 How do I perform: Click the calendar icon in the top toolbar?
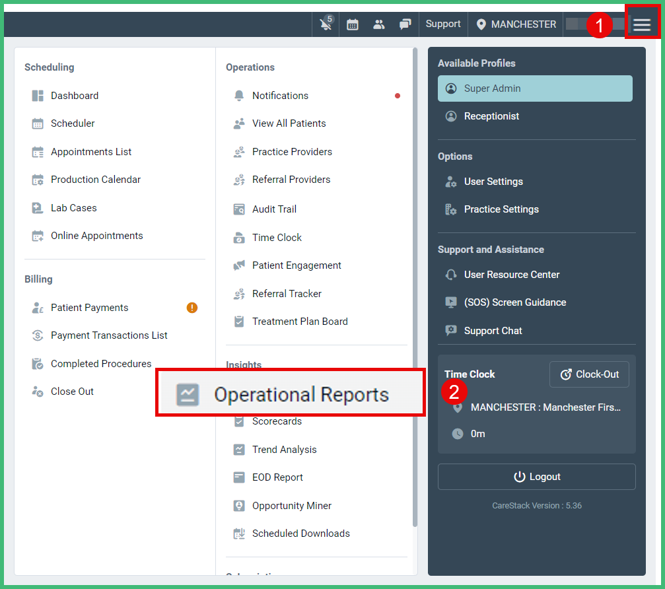pos(352,24)
